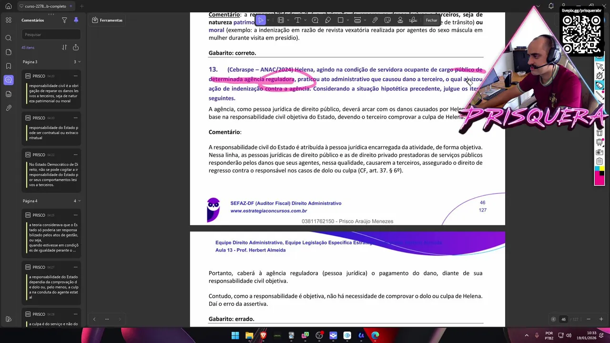Open a new tab with the plus button
The width and height of the screenshot is (610, 343).
[x=81, y=6]
